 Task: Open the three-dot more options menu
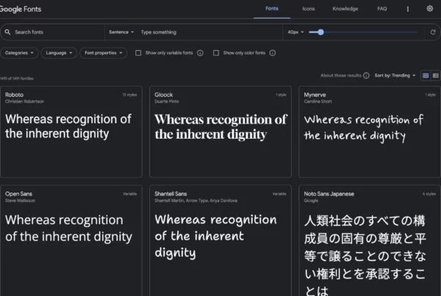coord(408,9)
